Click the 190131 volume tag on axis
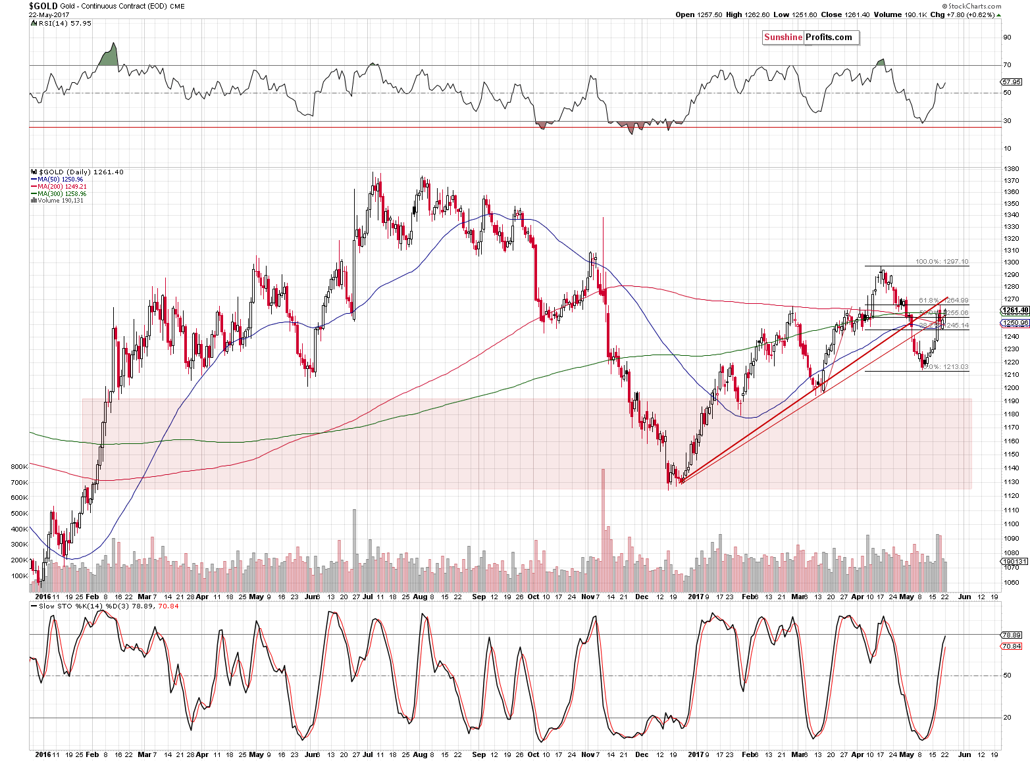Image resolution: width=1030 pixels, height=761 pixels. [x=1014, y=562]
